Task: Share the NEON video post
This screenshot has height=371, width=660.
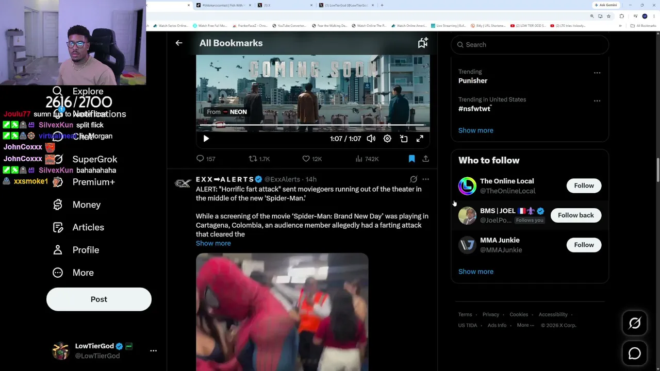Action: (x=425, y=159)
